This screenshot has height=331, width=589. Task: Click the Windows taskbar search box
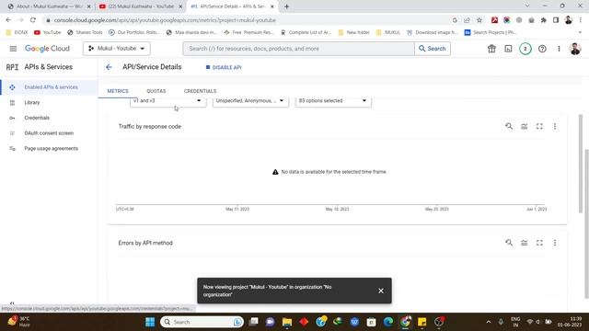(x=202, y=322)
